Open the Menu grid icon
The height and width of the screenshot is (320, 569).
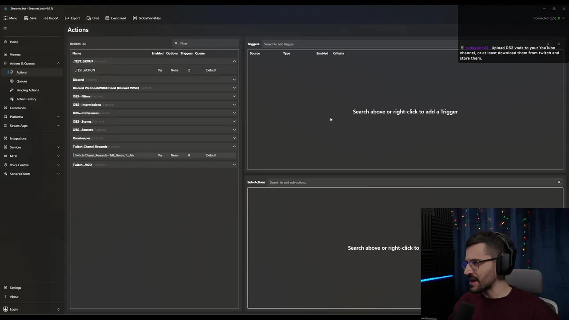(5, 18)
